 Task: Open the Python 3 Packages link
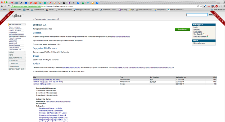tap(15, 38)
